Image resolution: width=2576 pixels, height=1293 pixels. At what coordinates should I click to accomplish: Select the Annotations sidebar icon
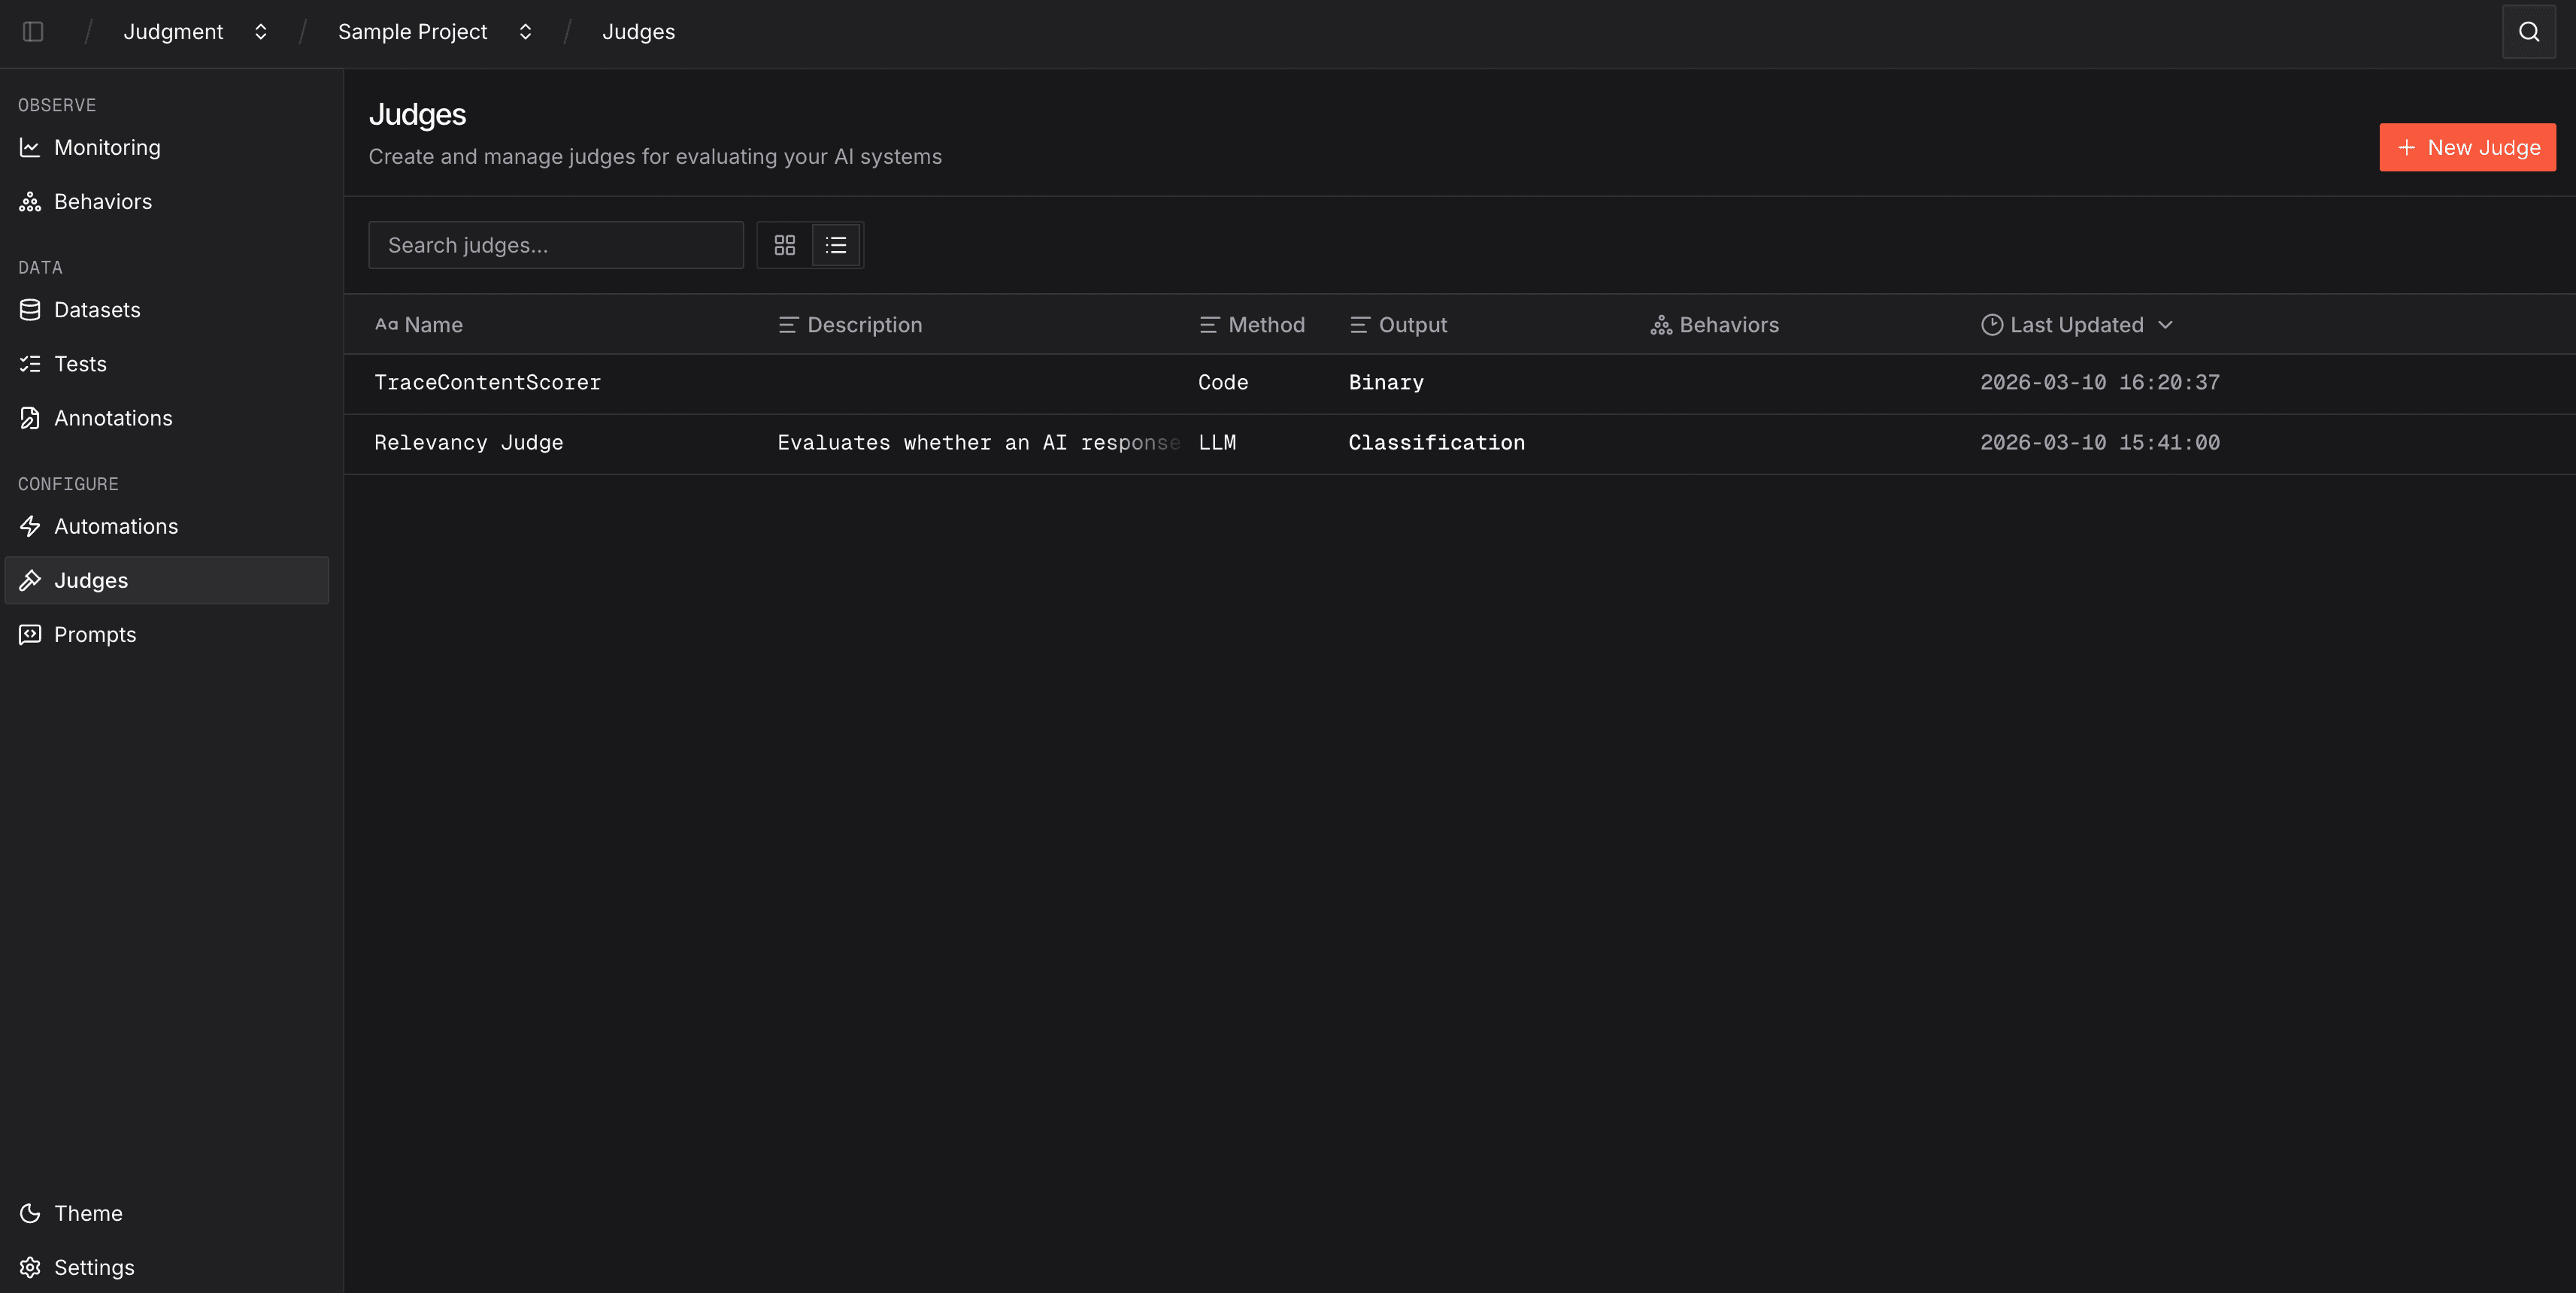30,417
